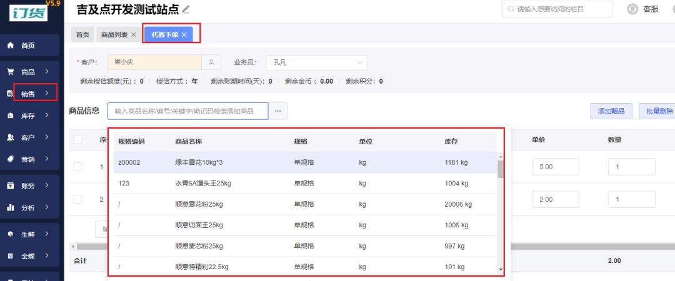Open the 业务员 dropdown showing 孔凡

(x=317, y=62)
